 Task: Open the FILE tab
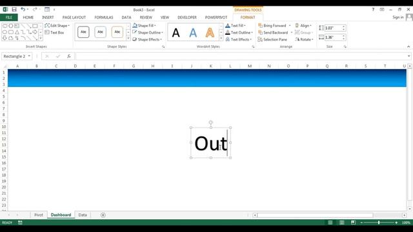(9, 17)
